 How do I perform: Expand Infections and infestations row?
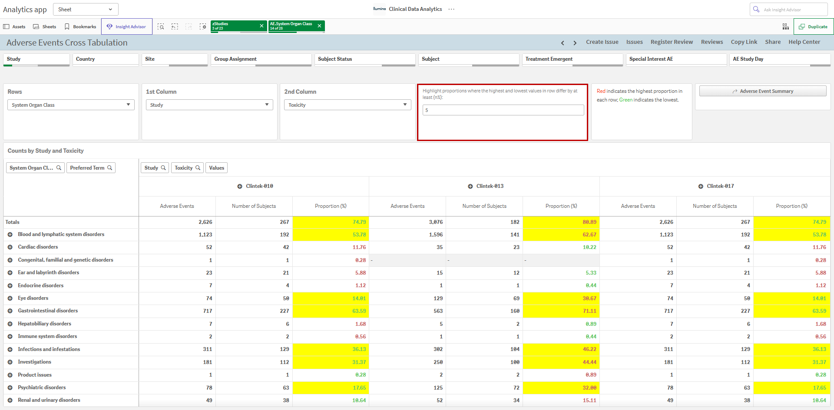10,350
